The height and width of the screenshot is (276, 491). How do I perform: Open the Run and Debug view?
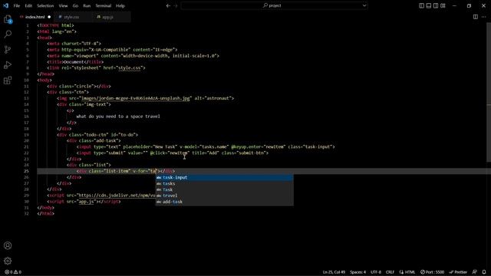pyautogui.click(x=8, y=64)
